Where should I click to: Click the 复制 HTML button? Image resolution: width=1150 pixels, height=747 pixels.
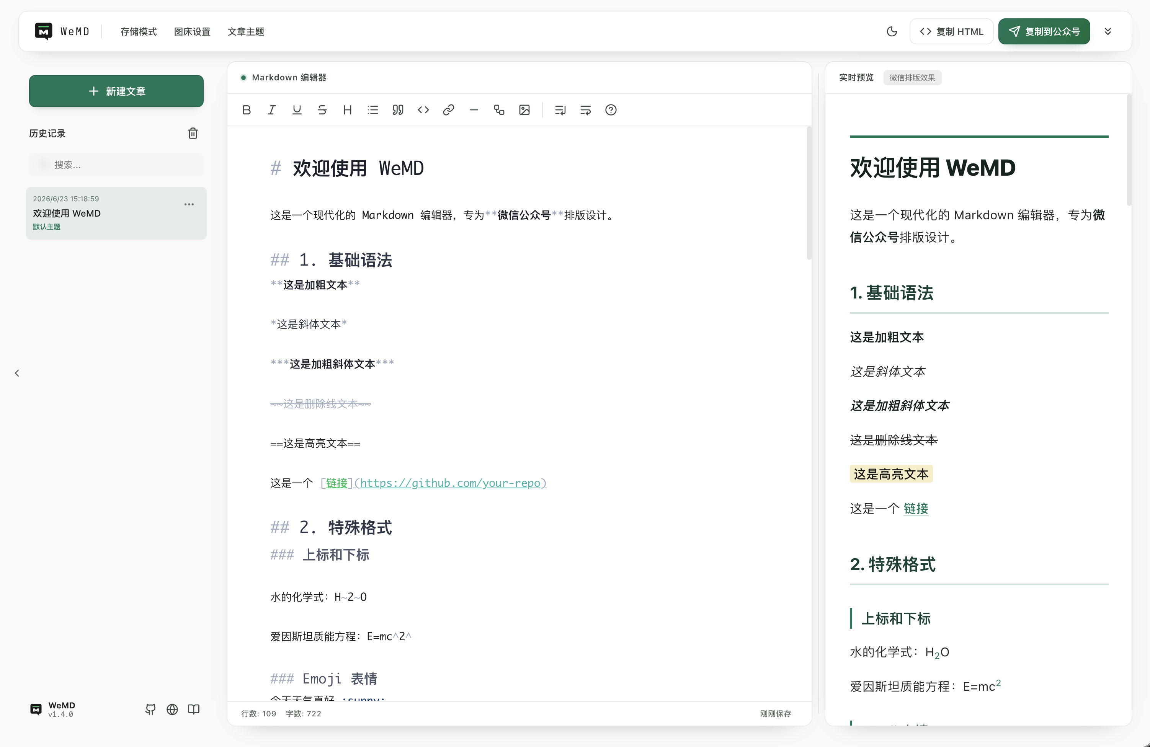[951, 31]
